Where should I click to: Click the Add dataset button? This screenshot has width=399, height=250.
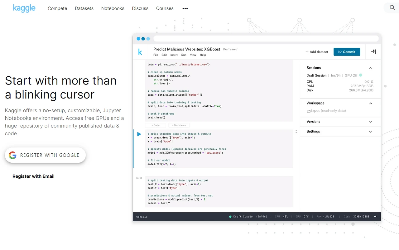coord(317,52)
